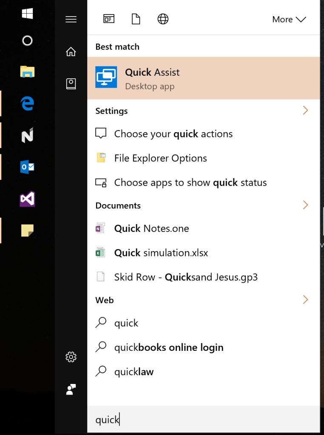The image size is (324, 435).
Task: Expand the Settings results section
Action: tap(305, 110)
